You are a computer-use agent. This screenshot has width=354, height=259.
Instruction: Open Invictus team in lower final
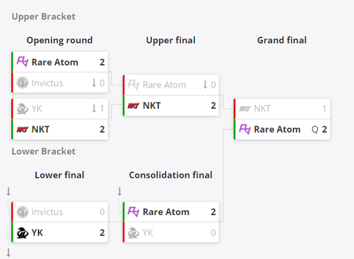click(47, 212)
